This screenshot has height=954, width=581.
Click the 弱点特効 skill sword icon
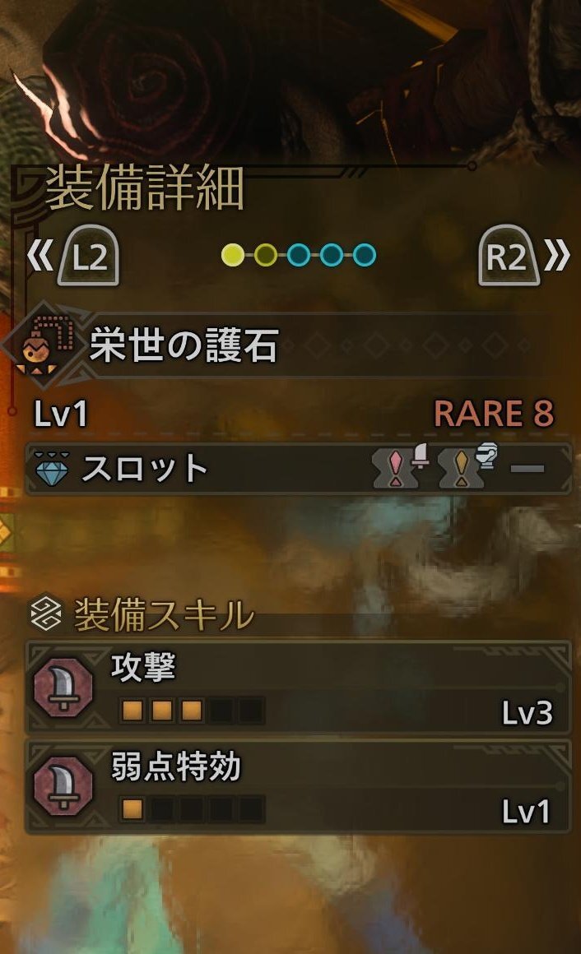63,787
